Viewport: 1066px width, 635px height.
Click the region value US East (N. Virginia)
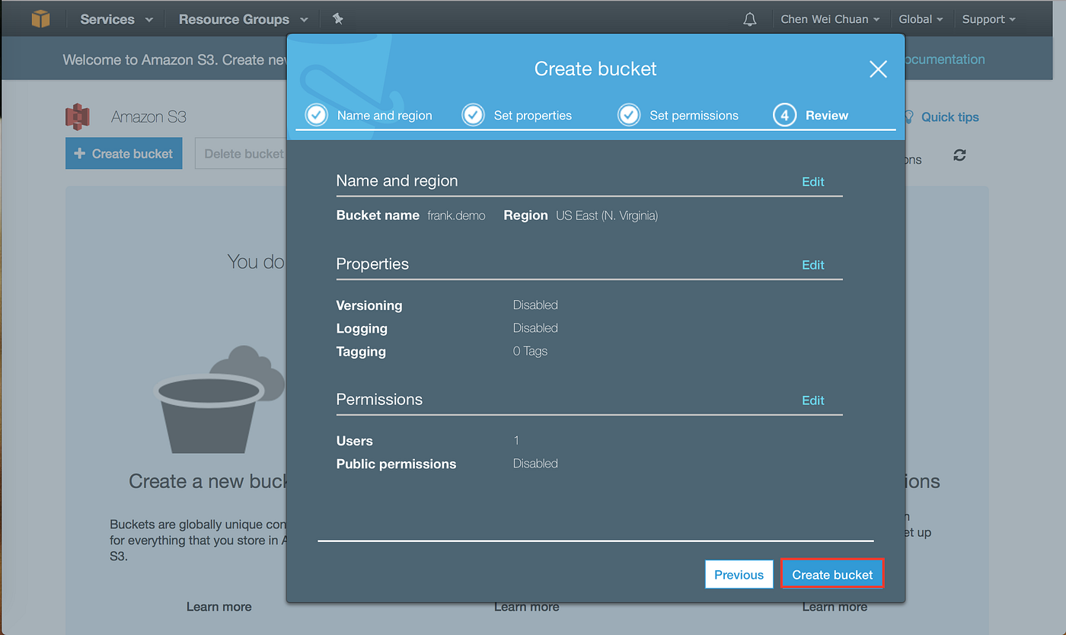(x=607, y=215)
